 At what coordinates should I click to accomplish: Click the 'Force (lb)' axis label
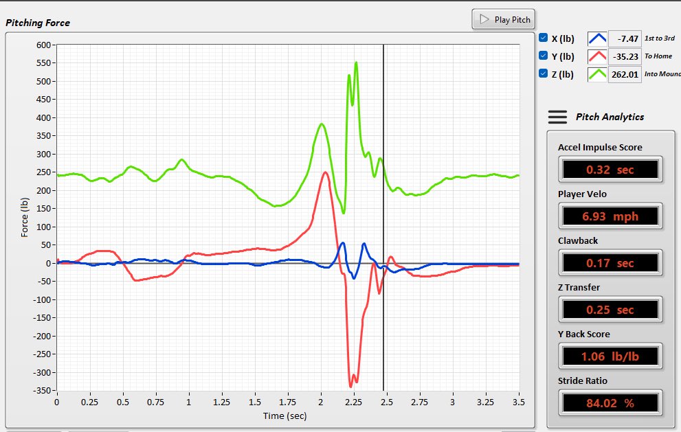pyautogui.click(x=24, y=217)
